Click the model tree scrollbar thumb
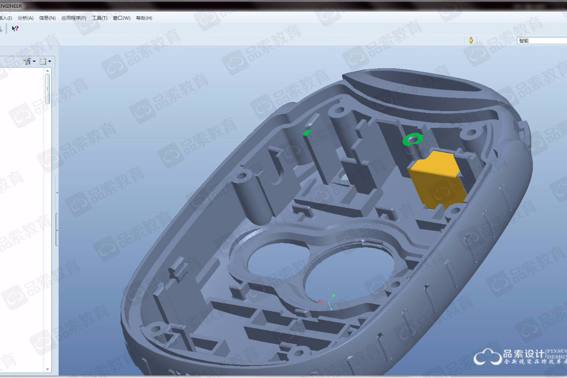The image size is (567, 378). pyautogui.click(x=48, y=88)
